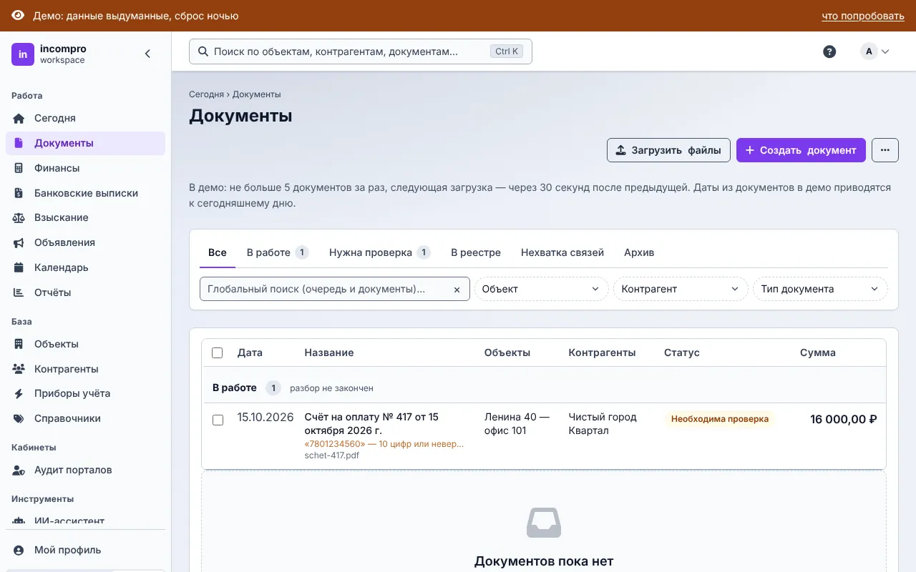Click the Загрузить файлы button
Viewport: 916px width, 572px height.
pyautogui.click(x=668, y=150)
